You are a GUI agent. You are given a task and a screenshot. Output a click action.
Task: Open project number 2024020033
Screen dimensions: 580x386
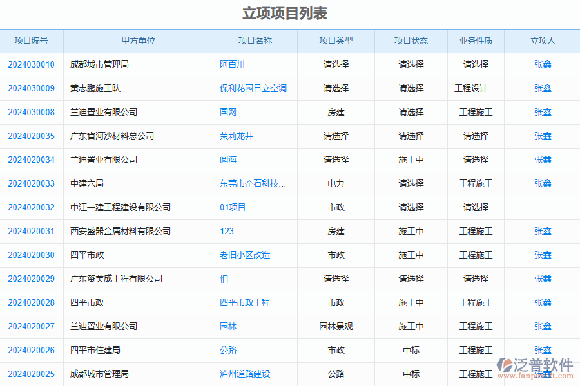[32, 184]
